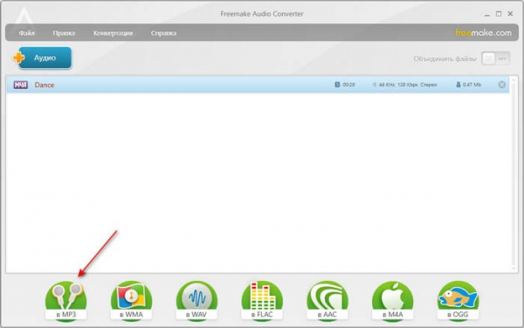Choose the M4A apple format icon
This screenshot has height=328, width=524.
[x=393, y=301]
